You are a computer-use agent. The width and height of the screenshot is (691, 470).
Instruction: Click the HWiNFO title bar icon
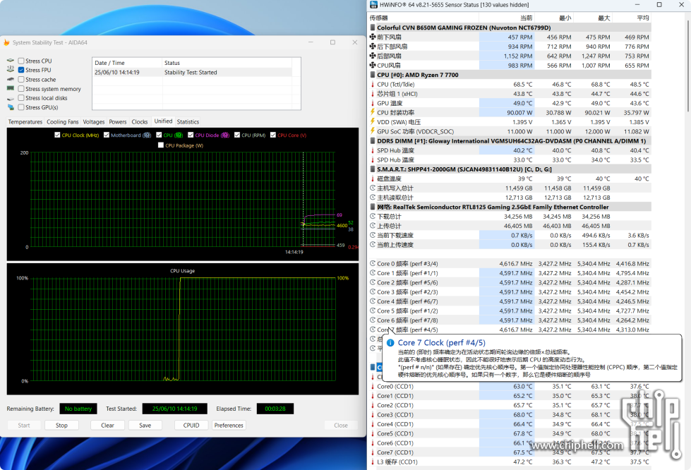[373, 4]
